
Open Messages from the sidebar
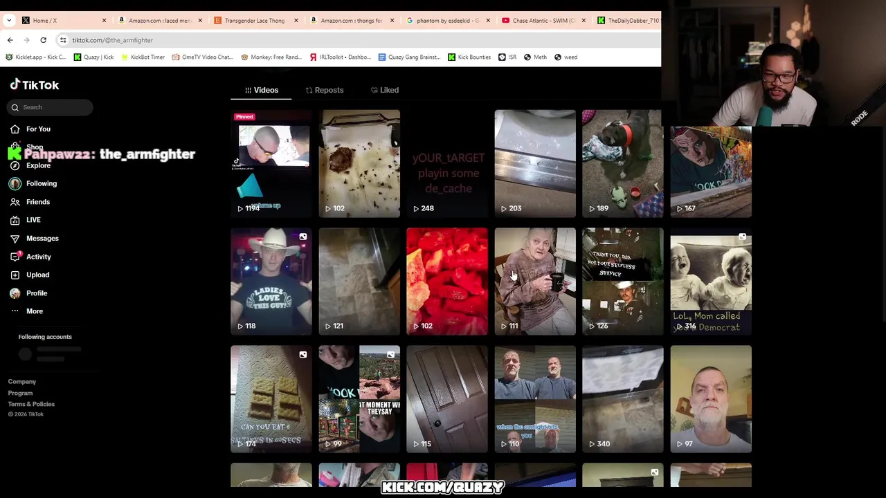[42, 238]
